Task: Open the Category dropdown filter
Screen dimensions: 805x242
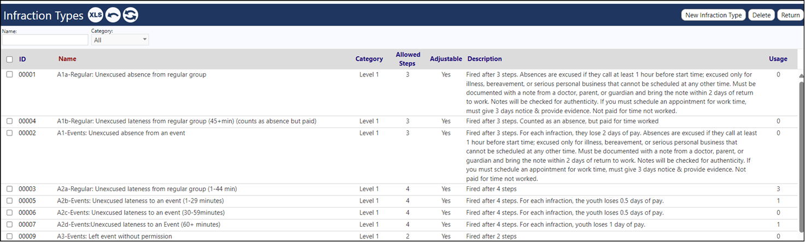Action: coord(120,40)
